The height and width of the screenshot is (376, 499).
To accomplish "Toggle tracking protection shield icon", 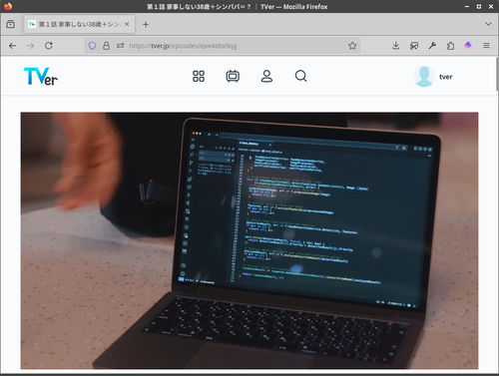I will coord(92,46).
